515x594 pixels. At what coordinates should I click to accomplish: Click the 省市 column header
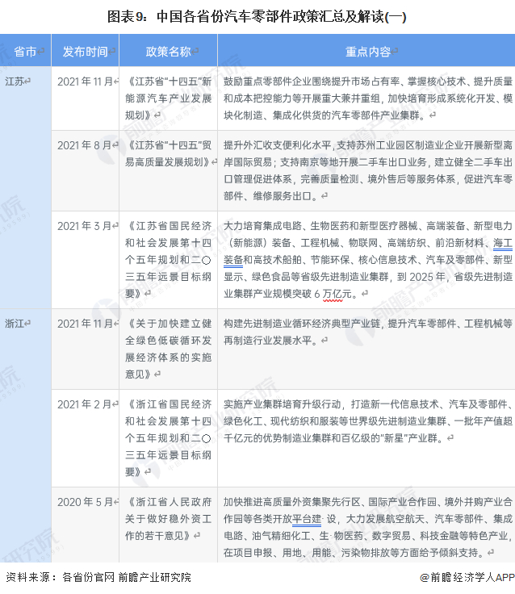(x=25, y=51)
